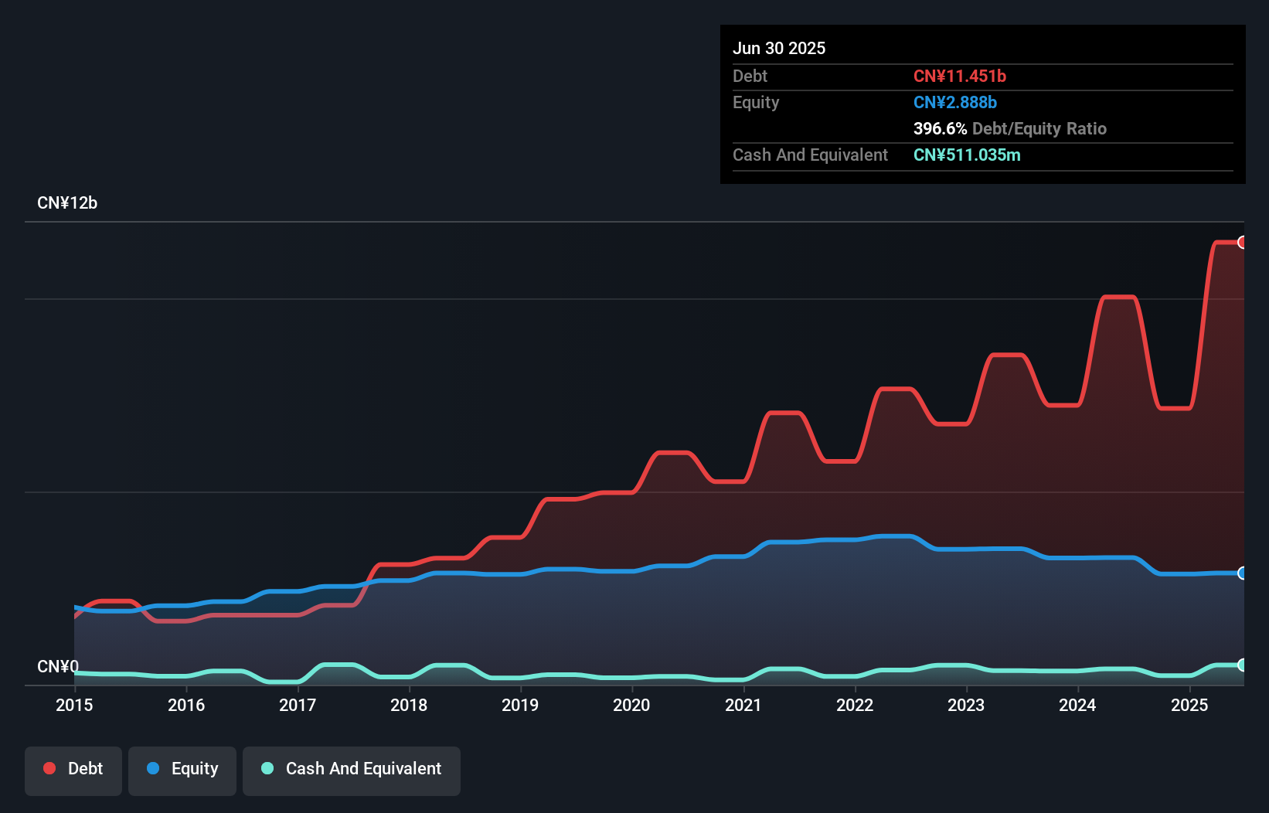This screenshot has height=813, width=1269.
Task: Open the Debt/Equity Ratio row details
Action: [x=1009, y=128]
